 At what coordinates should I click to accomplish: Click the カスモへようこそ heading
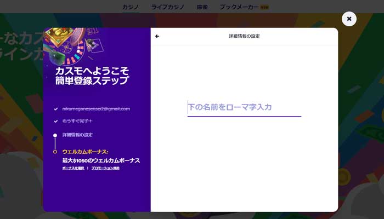tap(92, 71)
